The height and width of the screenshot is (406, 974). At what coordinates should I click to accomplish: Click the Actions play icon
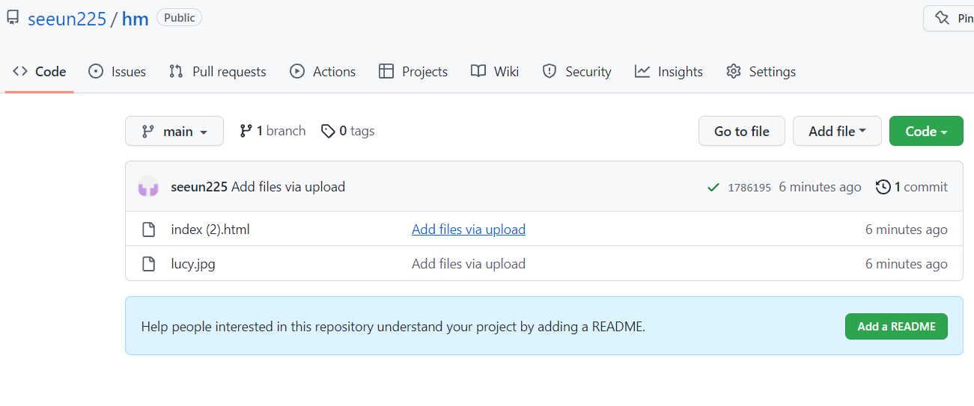click(297, 72)
